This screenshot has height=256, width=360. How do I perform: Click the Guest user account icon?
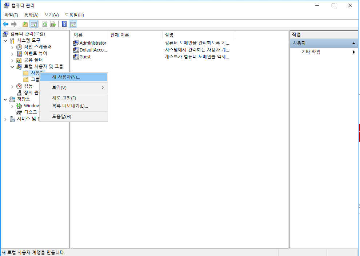76,57
